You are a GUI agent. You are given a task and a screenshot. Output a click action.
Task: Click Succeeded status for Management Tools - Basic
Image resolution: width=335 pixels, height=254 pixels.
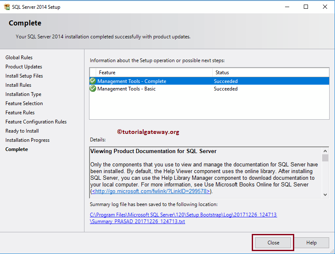[226, 89]
